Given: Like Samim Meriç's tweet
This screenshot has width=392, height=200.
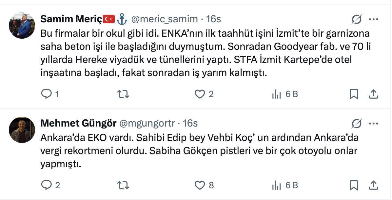Looking at the screenshot, I should coord(200,94).
